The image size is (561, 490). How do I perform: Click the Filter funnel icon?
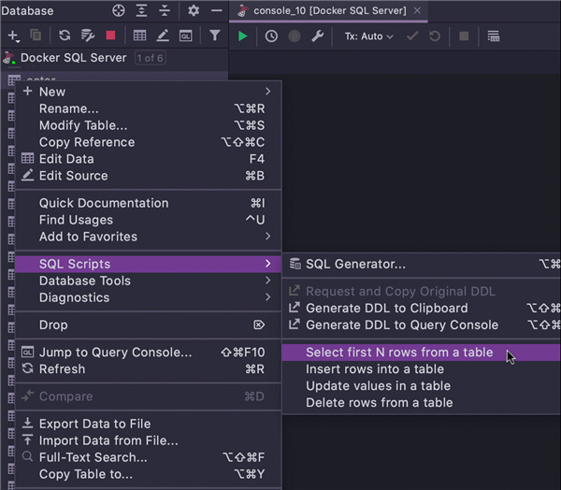(x=215, y=36)
